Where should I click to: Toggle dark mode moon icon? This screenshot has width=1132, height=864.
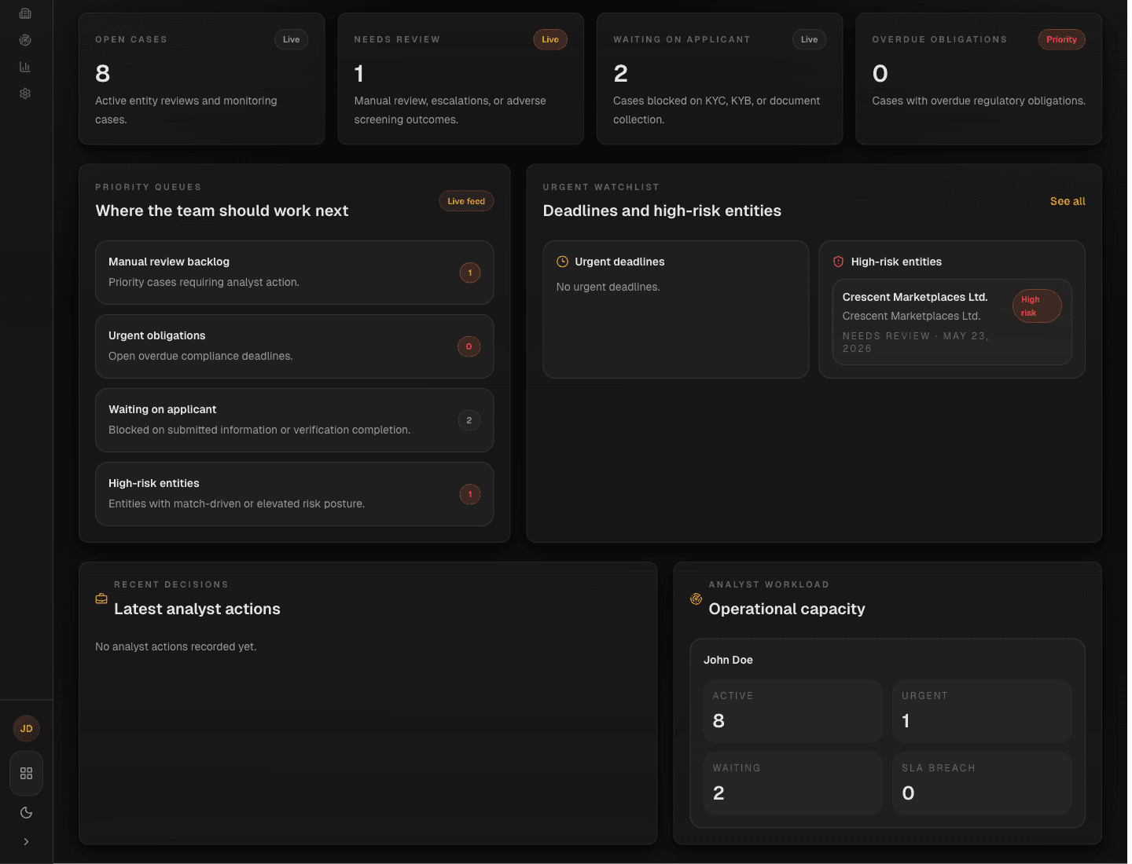click(26, 813)
